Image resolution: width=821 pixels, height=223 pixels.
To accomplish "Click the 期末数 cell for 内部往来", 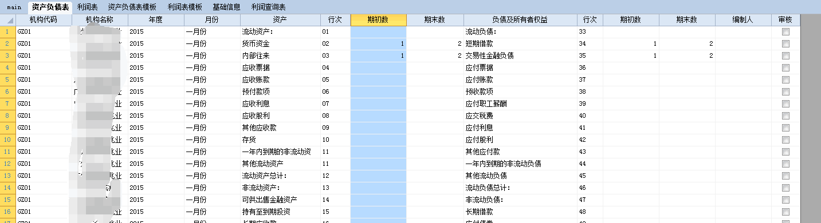I will coord(435,56).
